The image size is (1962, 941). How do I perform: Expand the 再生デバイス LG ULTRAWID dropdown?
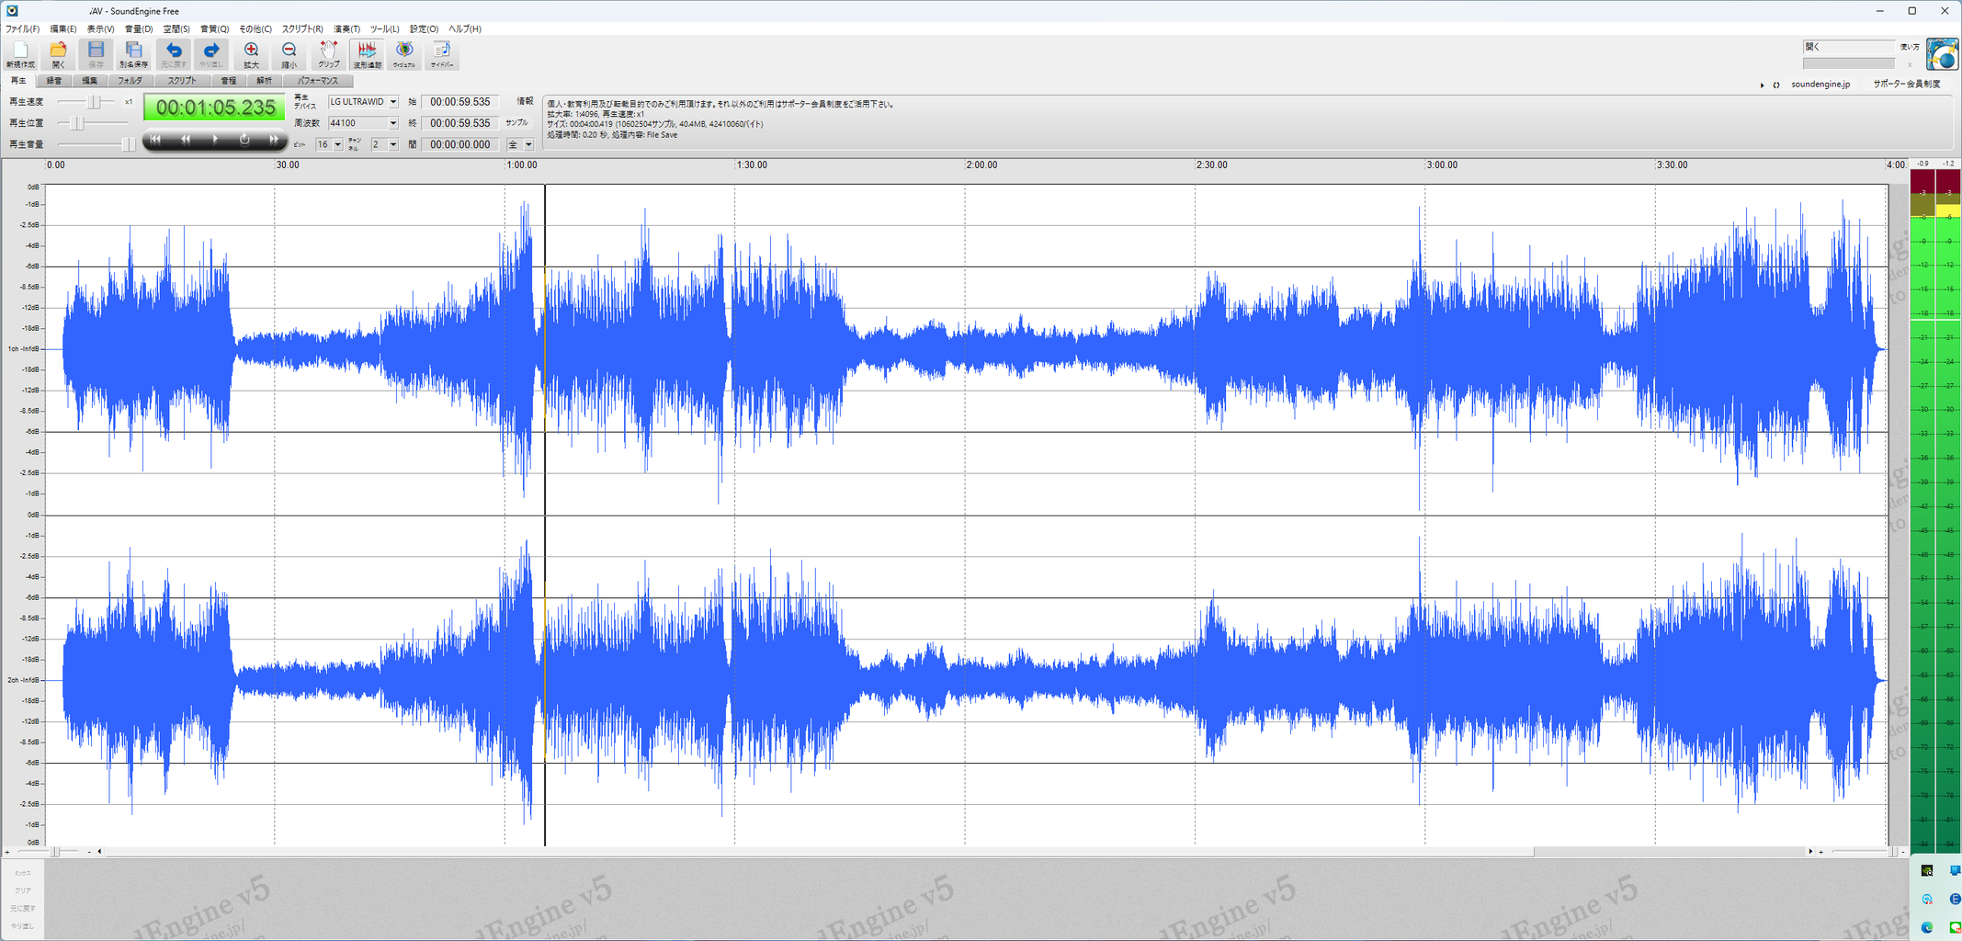coord(393,102)
